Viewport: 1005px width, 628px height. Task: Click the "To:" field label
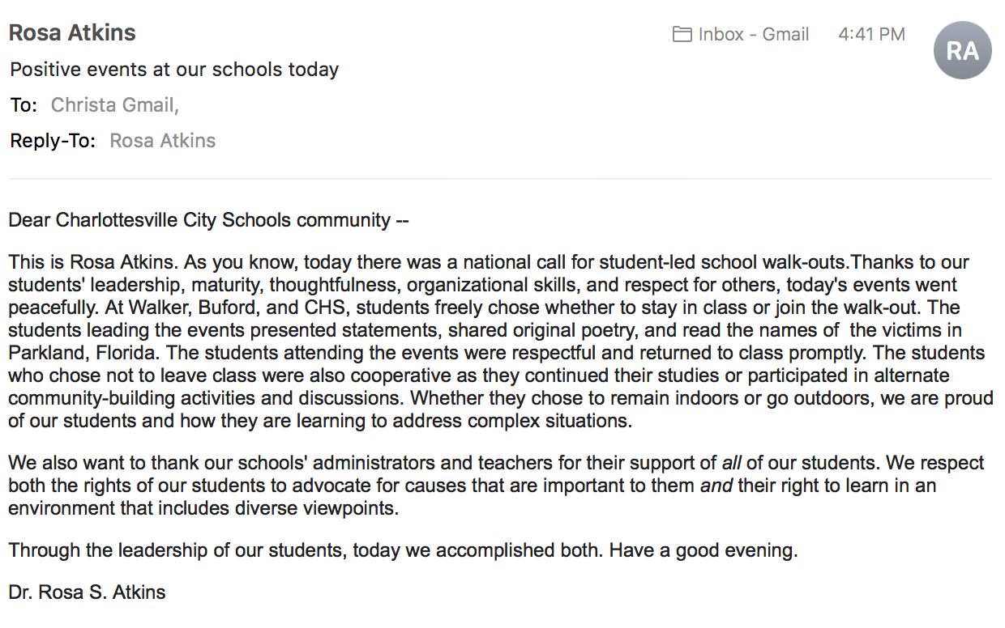tap(24, 105)
